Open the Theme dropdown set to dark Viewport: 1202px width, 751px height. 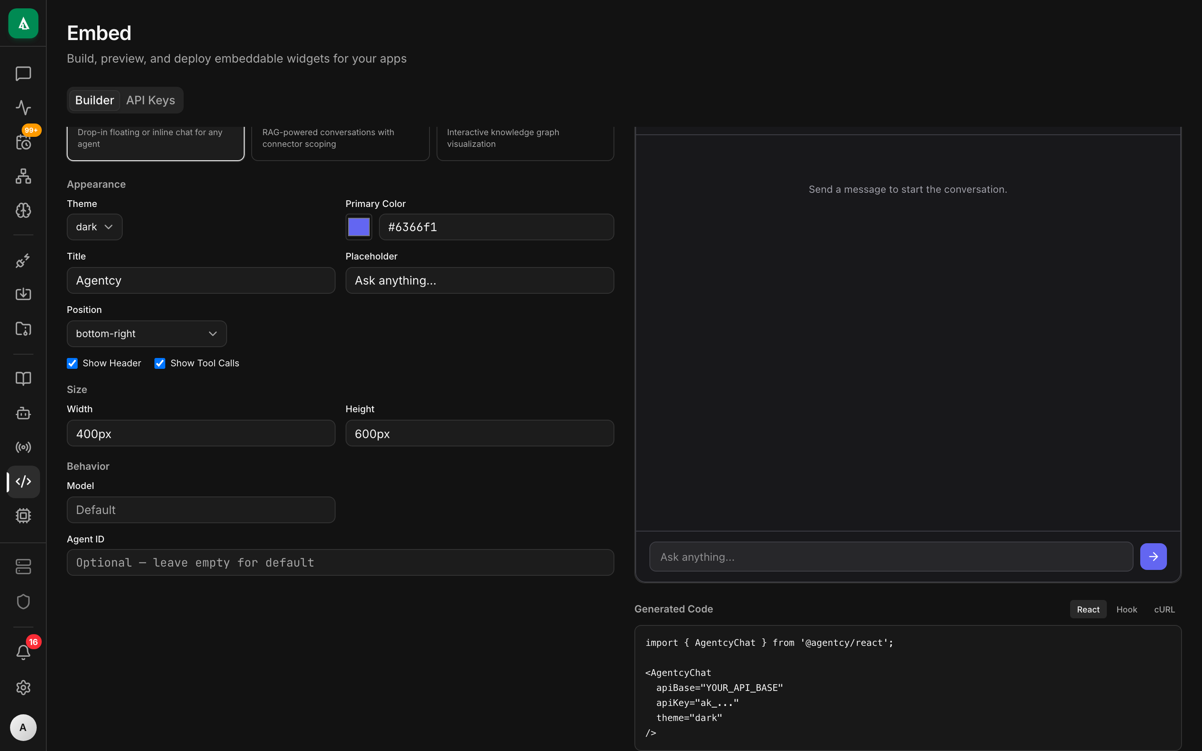[x=94, y=227]
